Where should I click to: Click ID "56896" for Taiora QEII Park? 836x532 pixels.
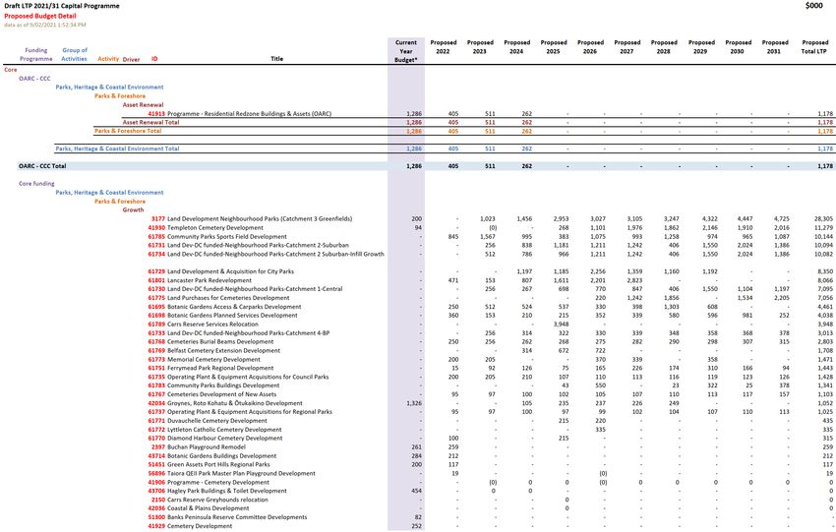click(x=156, y=473)
